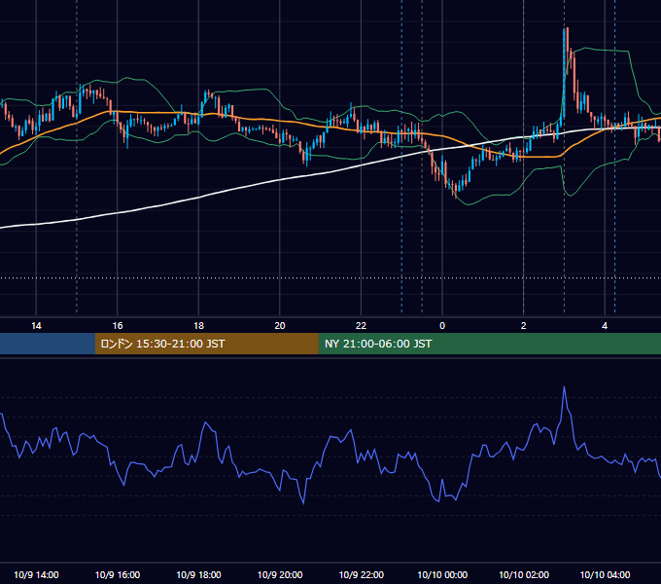This screenshot has width=661, height=584.
Task: Click the blue session bar before London
Action: (x=48, y=344)
